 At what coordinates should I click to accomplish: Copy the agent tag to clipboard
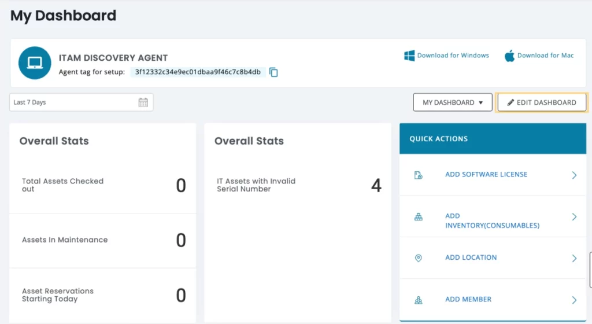click(274, 72)
